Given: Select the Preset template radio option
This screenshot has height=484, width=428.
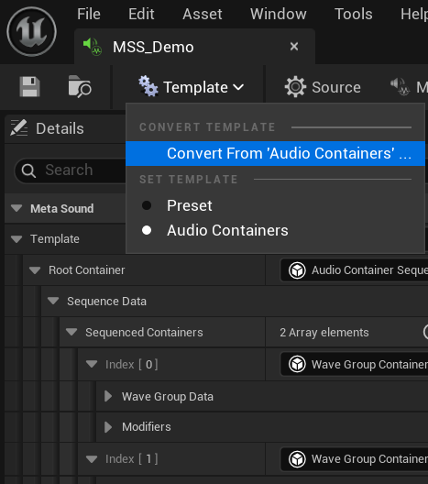Looking at the screenshot, I should pos(147,205).
